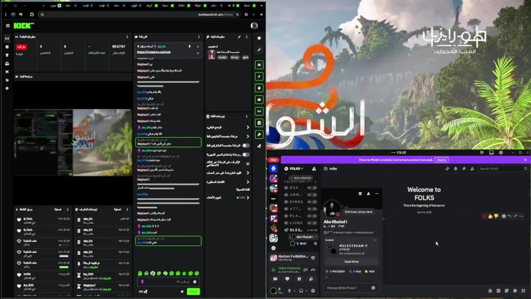Viewport: 531px width, 299px height.
Task: Click Message @Abo Khaled input field
Action: point(351,288)
